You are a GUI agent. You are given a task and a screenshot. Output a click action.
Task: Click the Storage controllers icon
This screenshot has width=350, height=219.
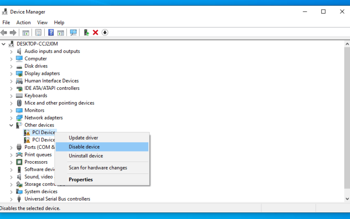[x=19, y=184]
